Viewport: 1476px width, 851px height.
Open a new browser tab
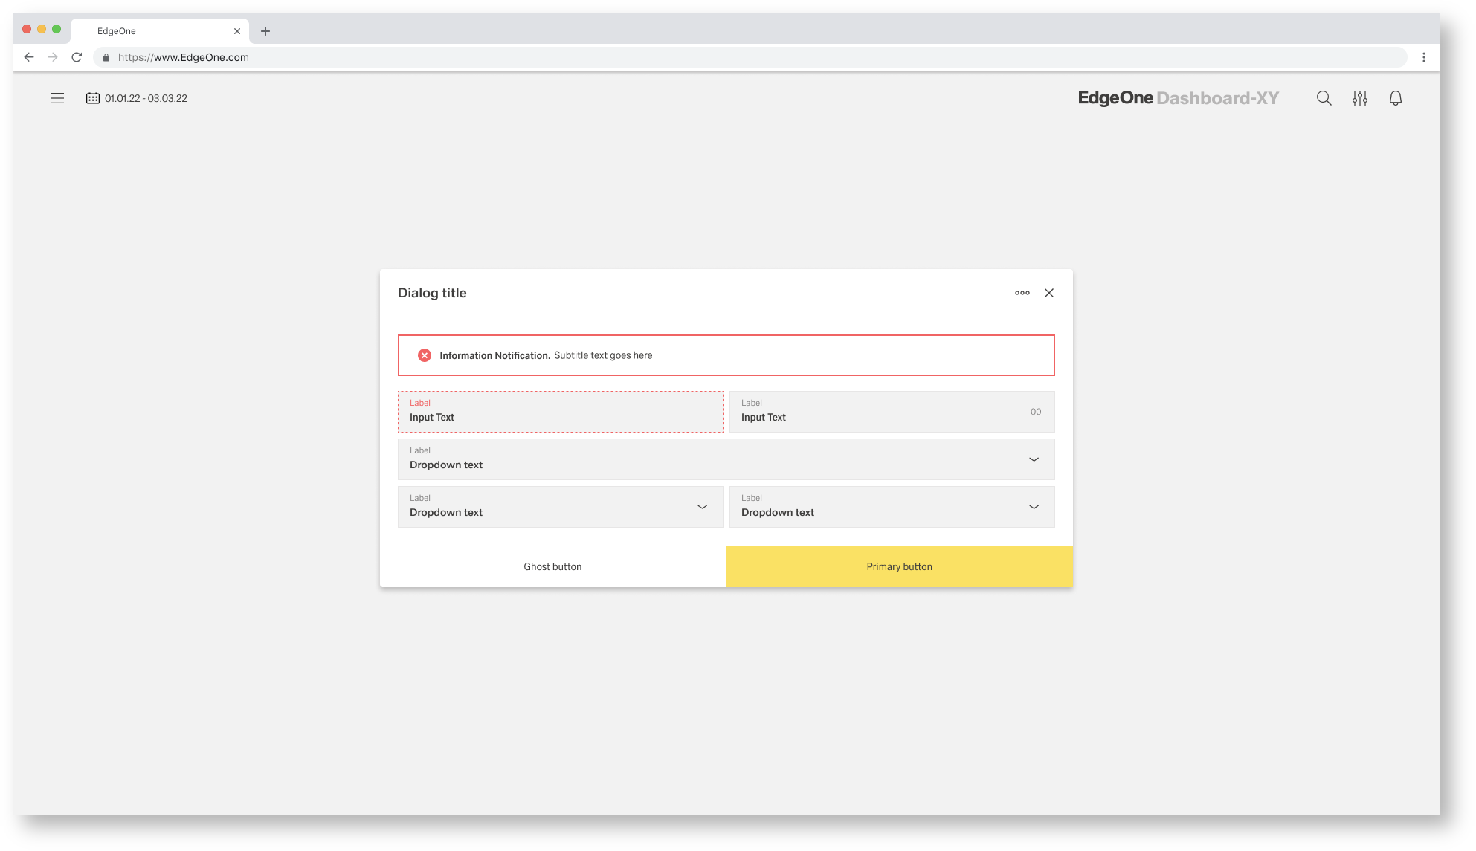click(x=265, y=31)
